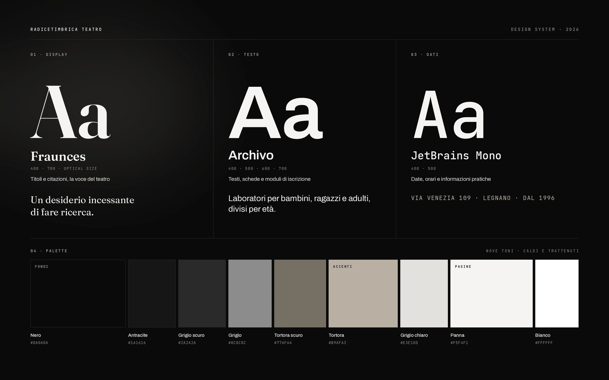Screen dimensions: 609x380
Task: Click the Archivo font name
Action: pyautogui.click(x=251, y=155)
